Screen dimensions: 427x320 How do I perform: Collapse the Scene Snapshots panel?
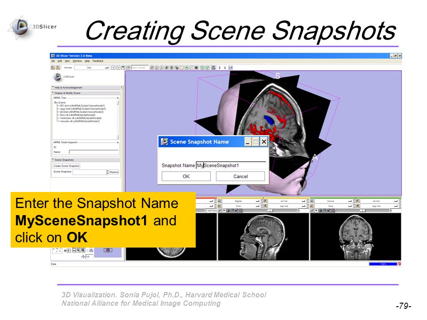click(86, 160)
